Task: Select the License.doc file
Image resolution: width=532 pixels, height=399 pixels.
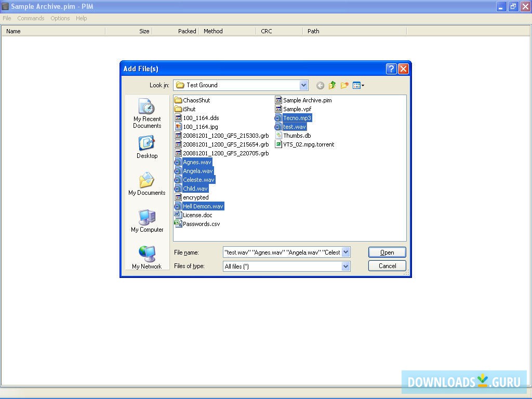Action: (197, 215)
